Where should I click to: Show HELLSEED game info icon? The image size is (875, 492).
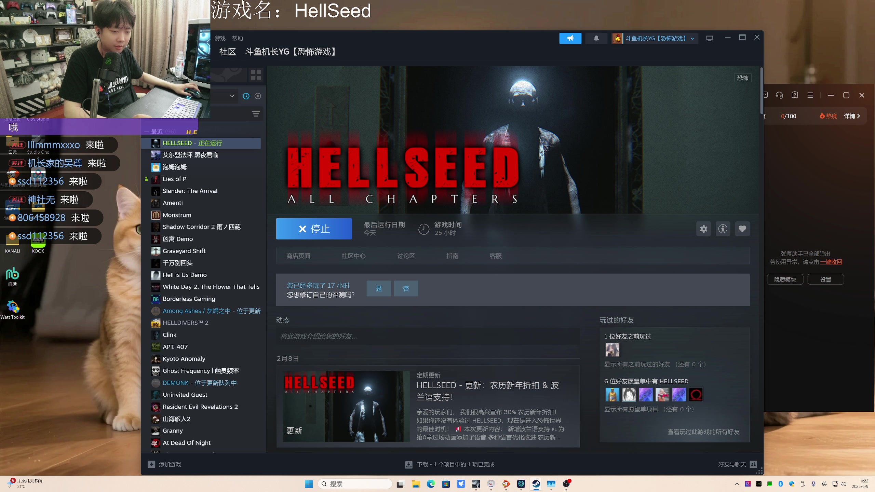[x=723, y=229]
